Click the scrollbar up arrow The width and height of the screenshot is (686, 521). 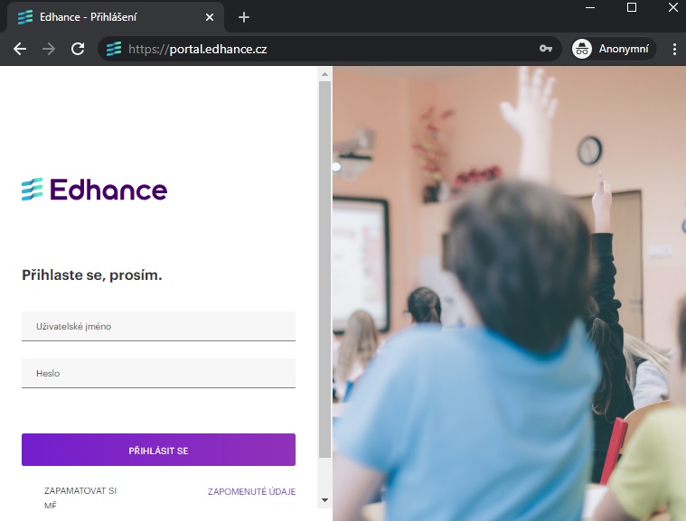[324, 74]
